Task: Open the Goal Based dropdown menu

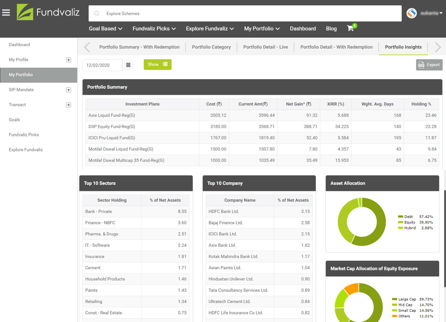Action: [105, 29]
